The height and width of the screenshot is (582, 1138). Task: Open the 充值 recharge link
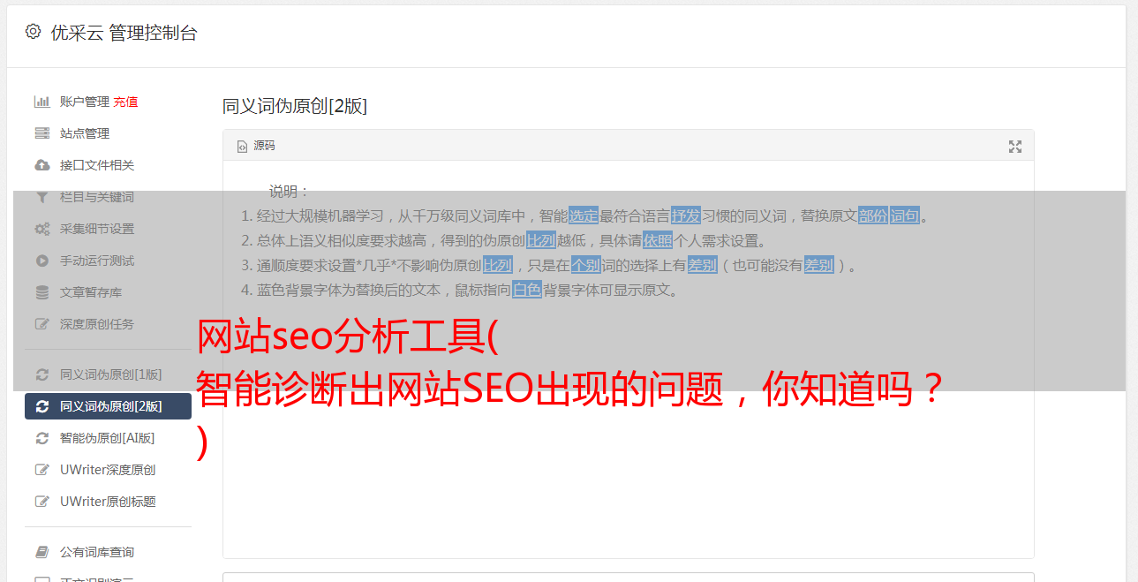pos(125,102)
